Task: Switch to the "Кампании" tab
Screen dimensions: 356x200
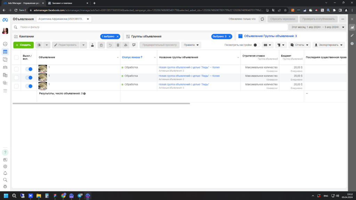Action: point(26,36)
